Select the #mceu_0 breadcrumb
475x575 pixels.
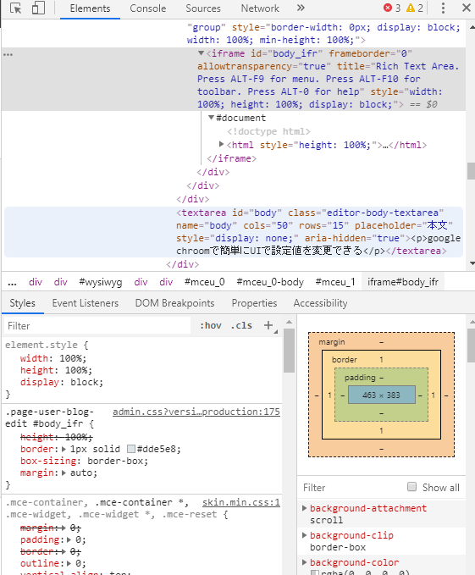pos(205,282)
